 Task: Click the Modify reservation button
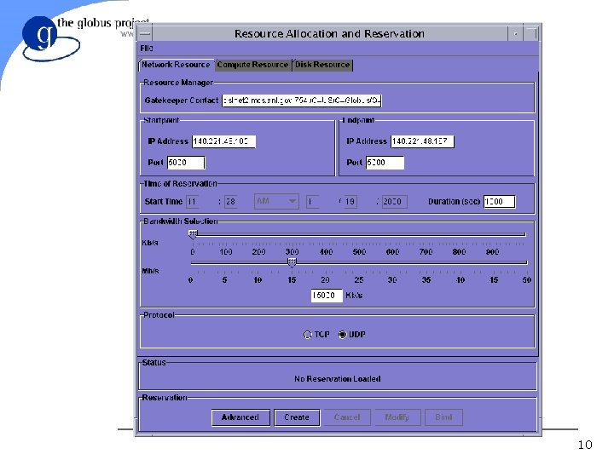click(x=397, y=417)
